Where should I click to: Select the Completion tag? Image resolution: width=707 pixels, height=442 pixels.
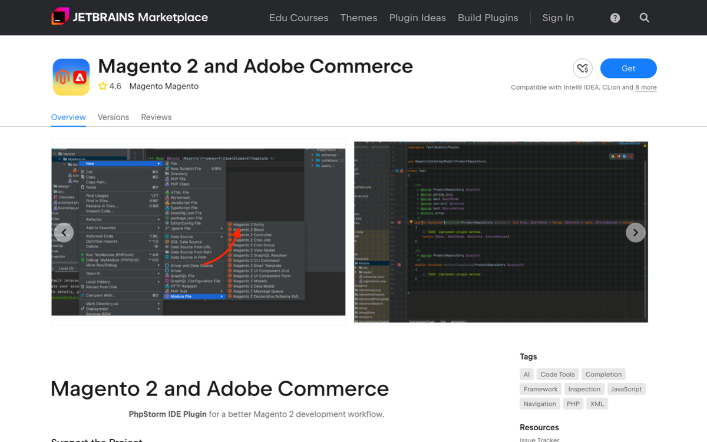(x=604, y=374)
